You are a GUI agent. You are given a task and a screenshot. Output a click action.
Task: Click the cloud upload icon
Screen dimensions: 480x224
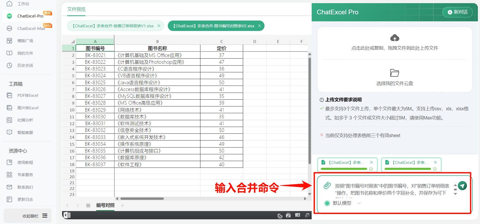coord(395,38)
